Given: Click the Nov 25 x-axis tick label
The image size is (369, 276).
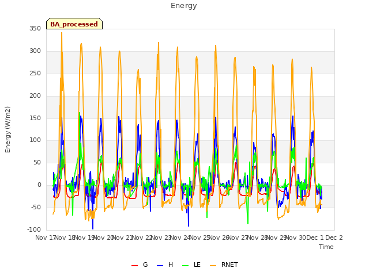Looking at the screenshot, I should click(x=199, y=237).
